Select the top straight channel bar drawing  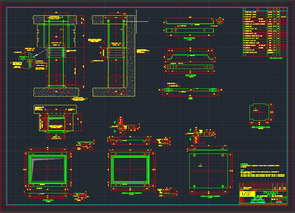[190, 23]
